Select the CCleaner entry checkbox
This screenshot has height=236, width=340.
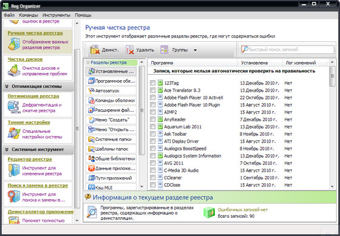pyautogui.click(x=152, y=178)
